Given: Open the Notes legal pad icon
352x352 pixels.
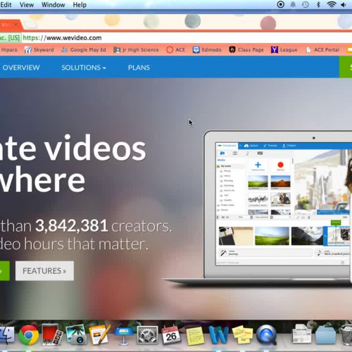Looking at the screenshot, I should click(x=195, y=336).
